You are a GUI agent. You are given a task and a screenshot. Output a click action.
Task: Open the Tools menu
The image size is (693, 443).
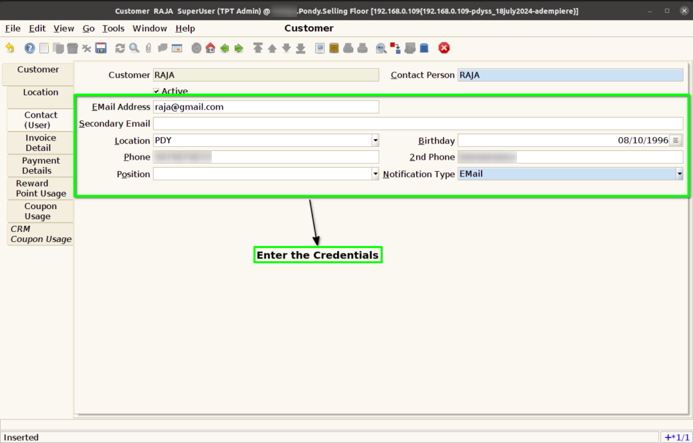(x=113, y=28)
